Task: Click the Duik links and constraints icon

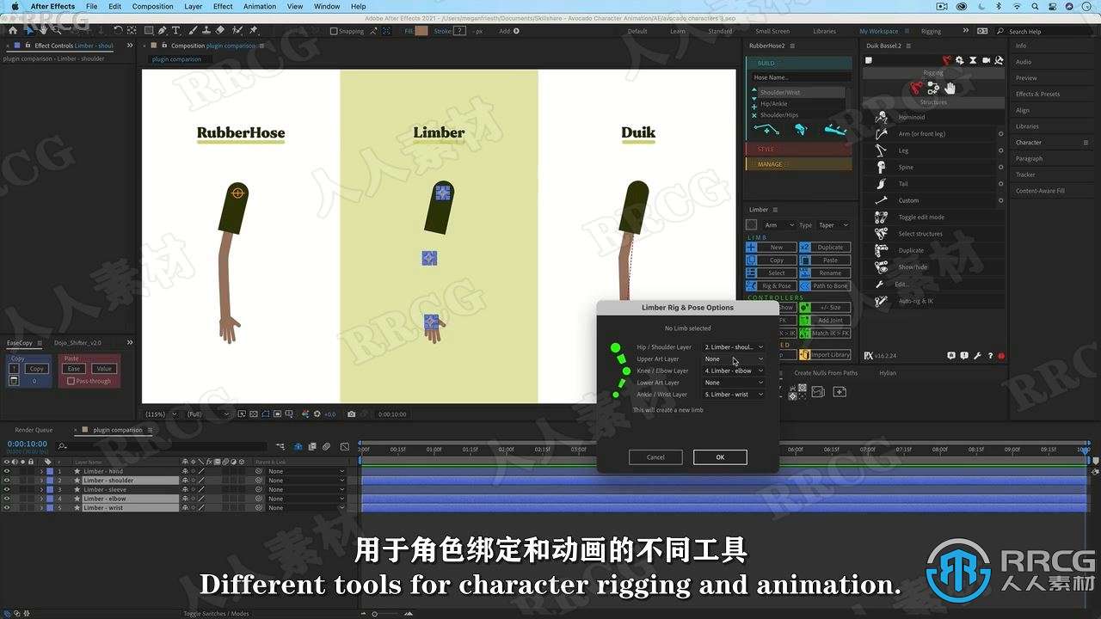Action: coord(933,88)
